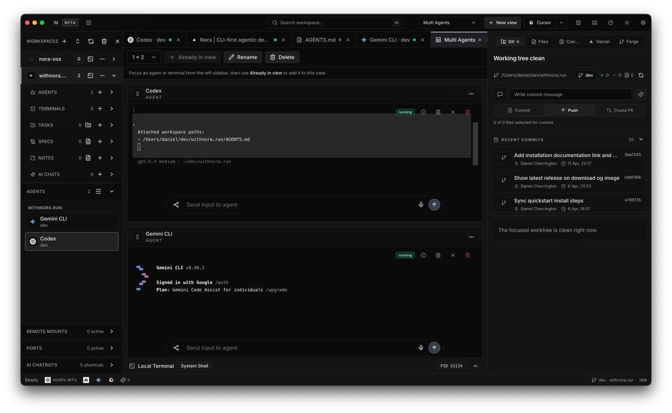Screen dimensions: 672x413
Task: Refresh the workspaces list
Action: (x=91, y=41)
